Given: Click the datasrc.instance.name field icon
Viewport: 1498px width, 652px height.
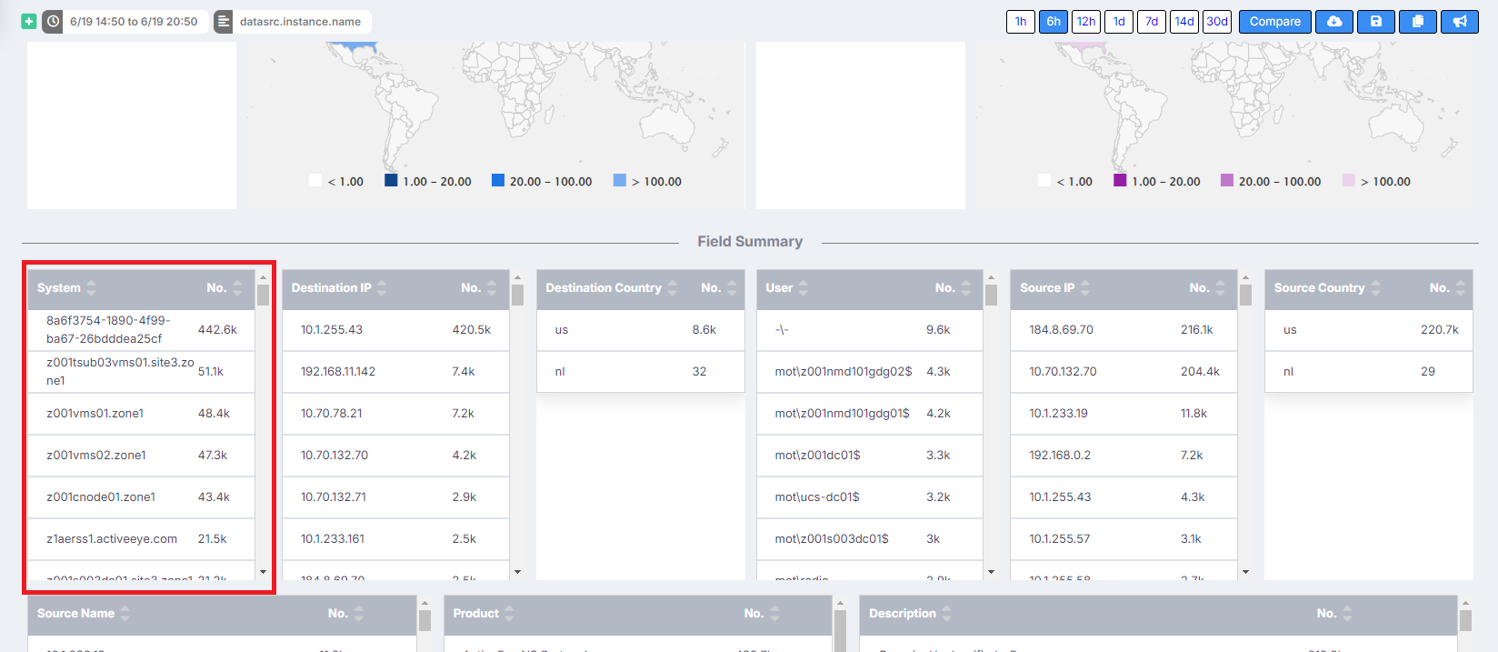Looking at the screenshot, I should tap(224, 21).
